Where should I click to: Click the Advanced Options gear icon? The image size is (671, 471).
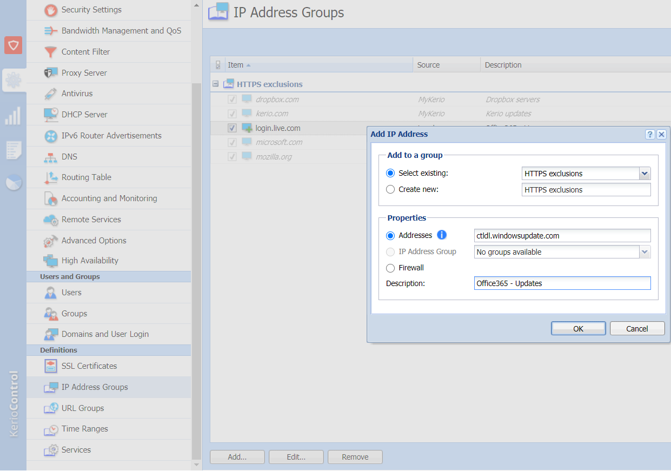click(x=51, y=241)
